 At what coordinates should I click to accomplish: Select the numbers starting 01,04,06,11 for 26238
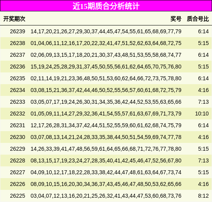click(106, 43)
